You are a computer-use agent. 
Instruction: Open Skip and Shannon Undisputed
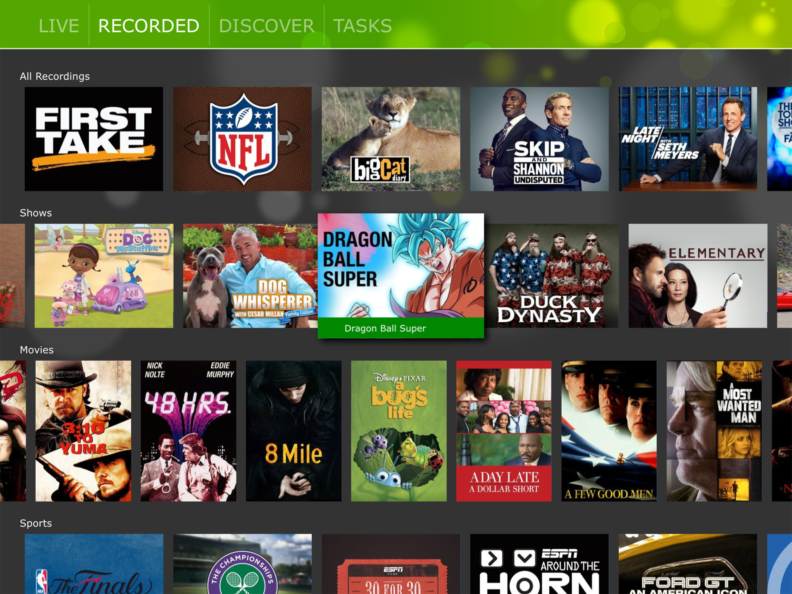point(539,139)
